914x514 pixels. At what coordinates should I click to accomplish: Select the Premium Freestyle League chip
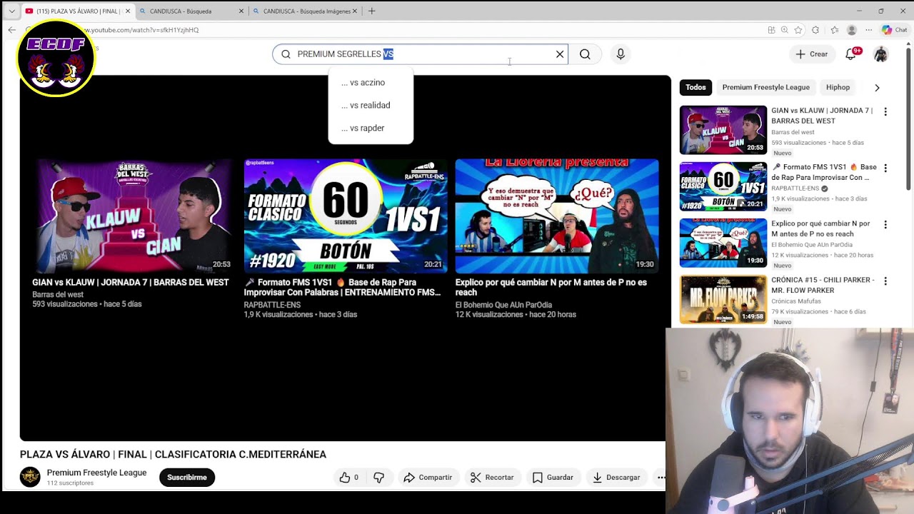tap(765, 87)
